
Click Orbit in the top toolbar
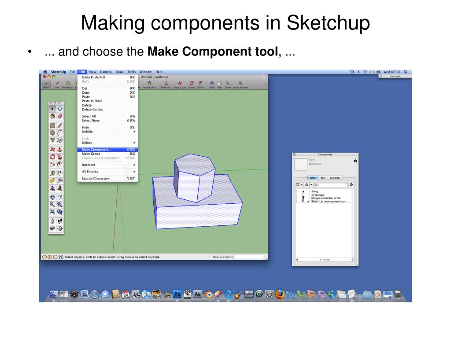tap(212, 84)
